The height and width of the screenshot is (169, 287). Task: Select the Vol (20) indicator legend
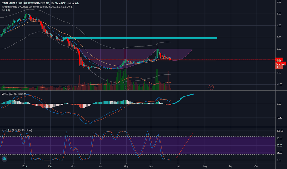click(x=6, y=10)
